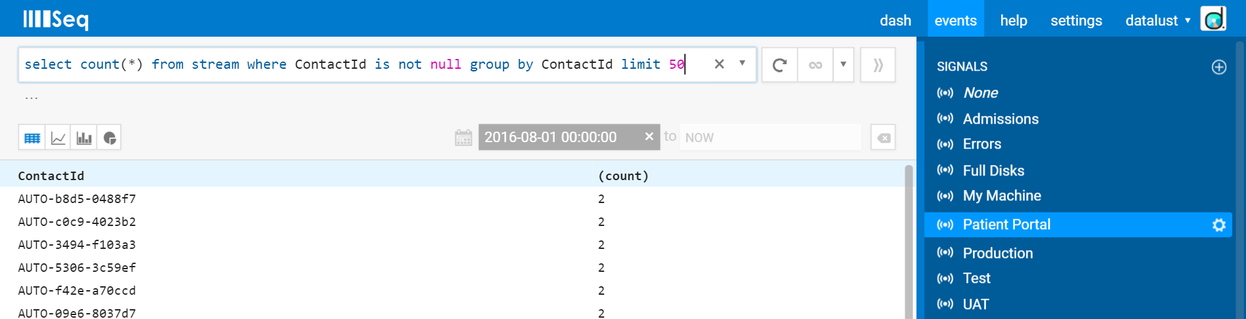
Task: Click the SIGNALS panel heading
Action: click(962, 67)
